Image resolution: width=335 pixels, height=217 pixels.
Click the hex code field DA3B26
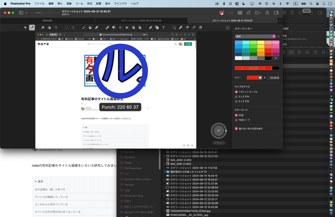pos(273,78)
